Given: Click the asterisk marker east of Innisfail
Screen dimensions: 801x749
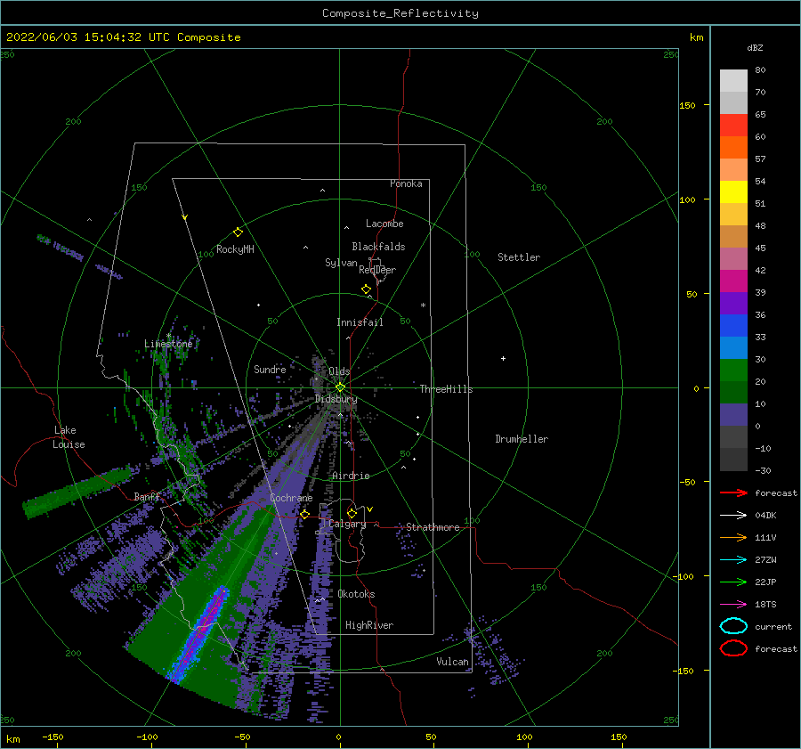Looking at the screenshot, I should [423, 305].
